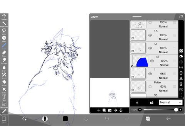Invert layer color icon
Viewport: 185px width, 139px height.
(181, 56)
